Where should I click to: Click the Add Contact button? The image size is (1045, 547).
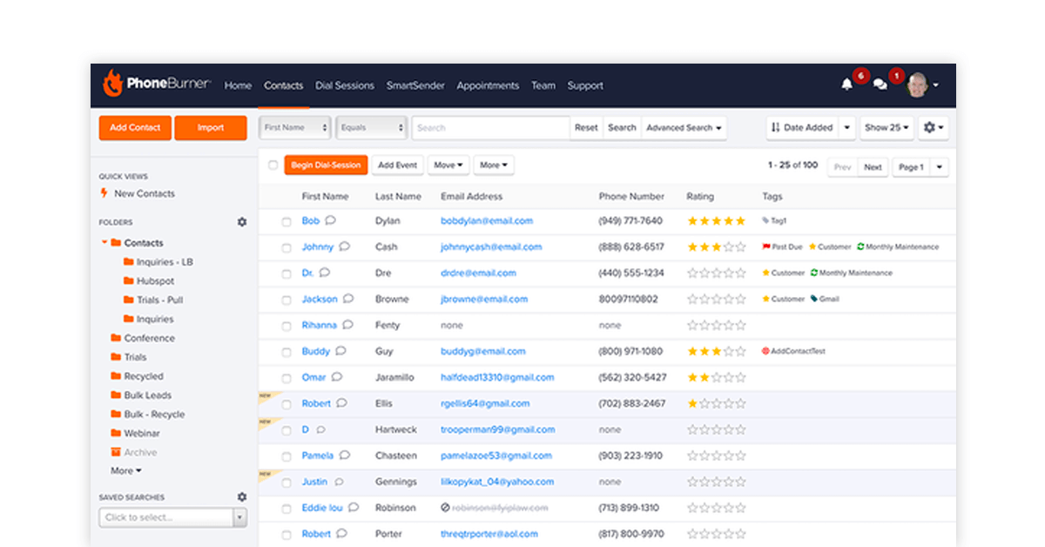(135, 127)
